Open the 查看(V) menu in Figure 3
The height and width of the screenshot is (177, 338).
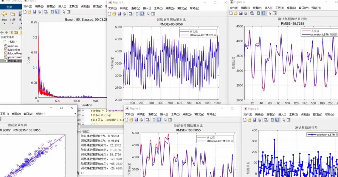click(153, 115)
